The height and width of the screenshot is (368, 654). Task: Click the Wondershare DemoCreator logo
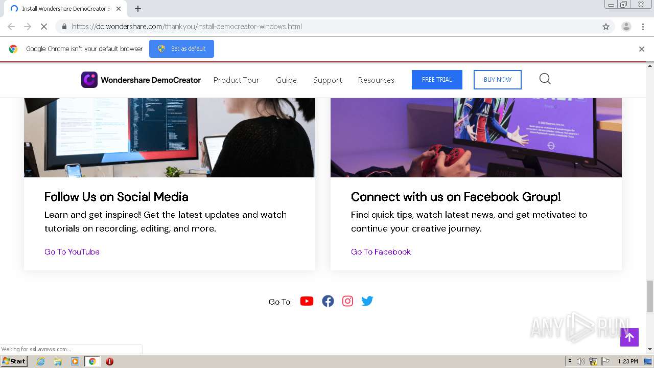(x=141, y=80)
